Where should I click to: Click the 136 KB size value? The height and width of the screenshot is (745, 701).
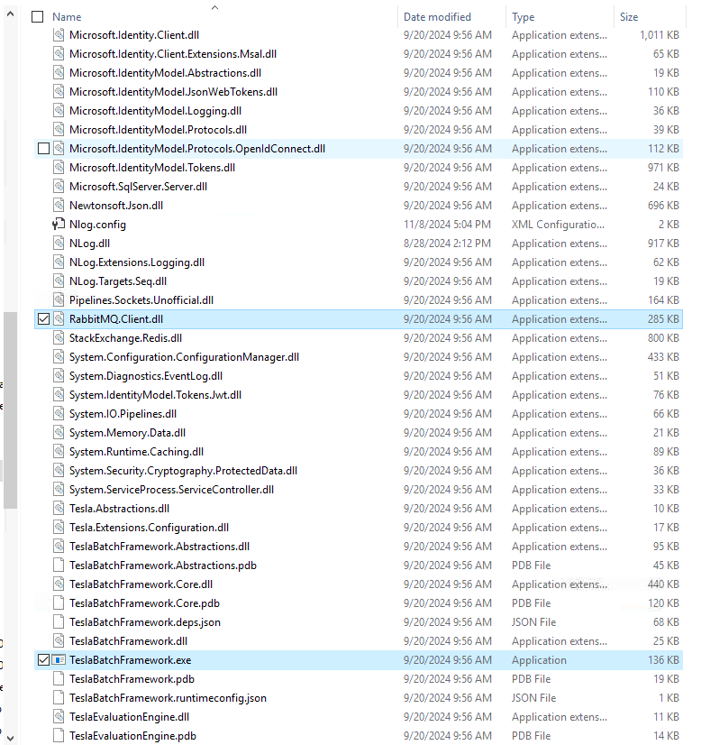coord(663,660)
